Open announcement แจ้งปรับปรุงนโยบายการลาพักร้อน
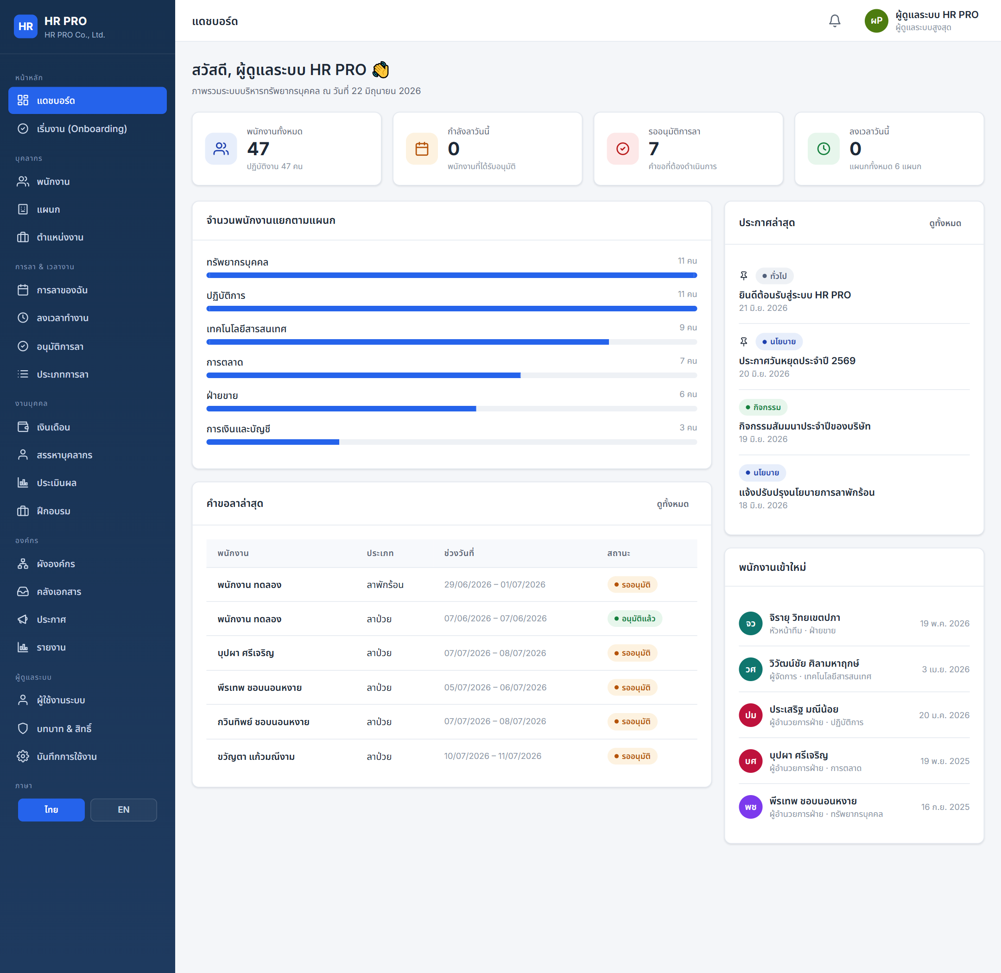Image resolution: width=1001 pixels, height=973 pixels. [806, 492]
